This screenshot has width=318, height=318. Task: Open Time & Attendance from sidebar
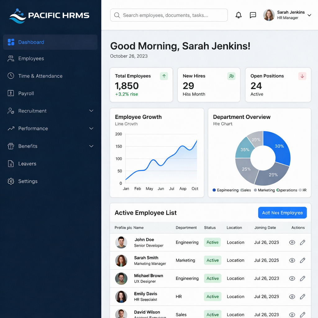[10, 76]
